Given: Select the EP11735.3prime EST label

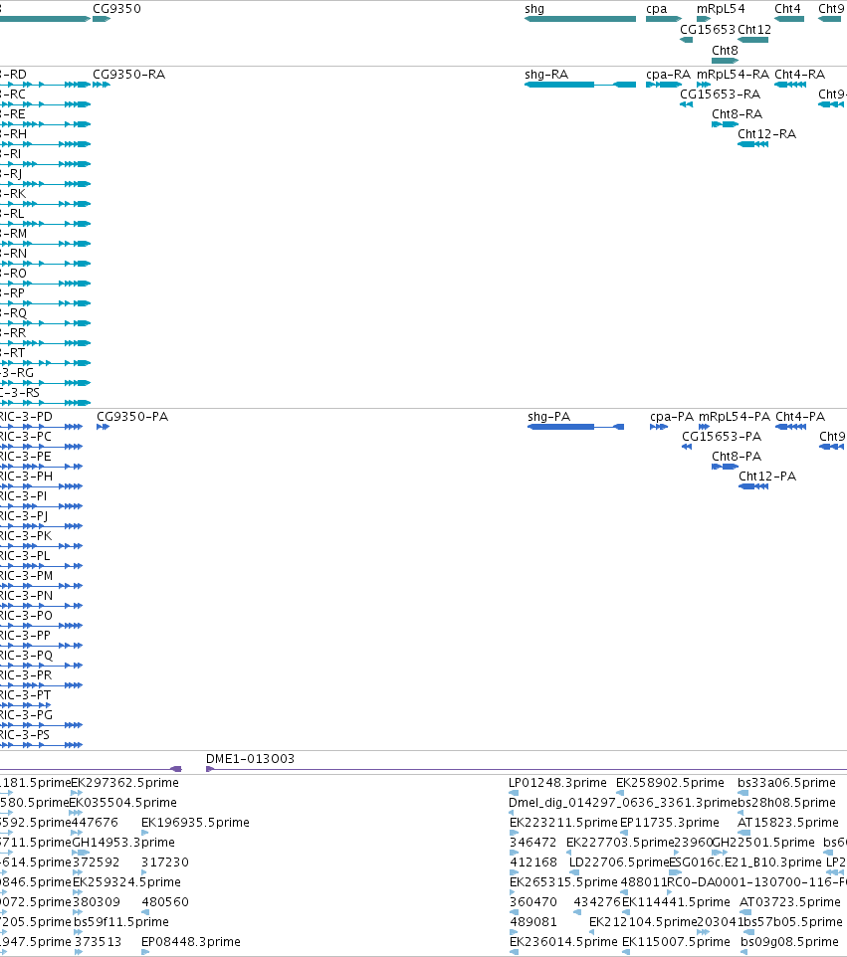Looking at the screenshot, I should coord(670,822).
